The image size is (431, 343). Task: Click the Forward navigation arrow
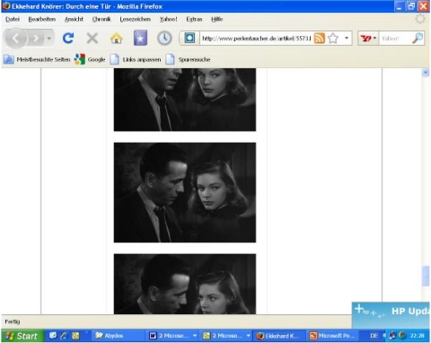[36, 39]
